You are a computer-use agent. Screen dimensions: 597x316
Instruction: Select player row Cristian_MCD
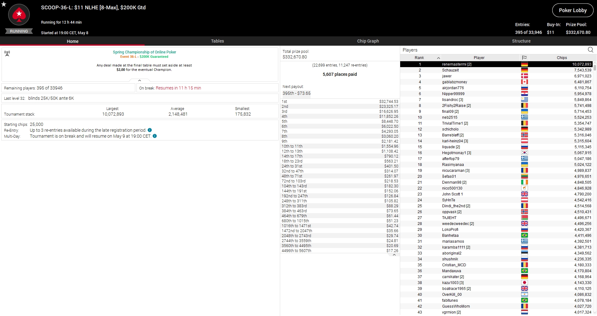pyautogui.click(x=496, y=265)
